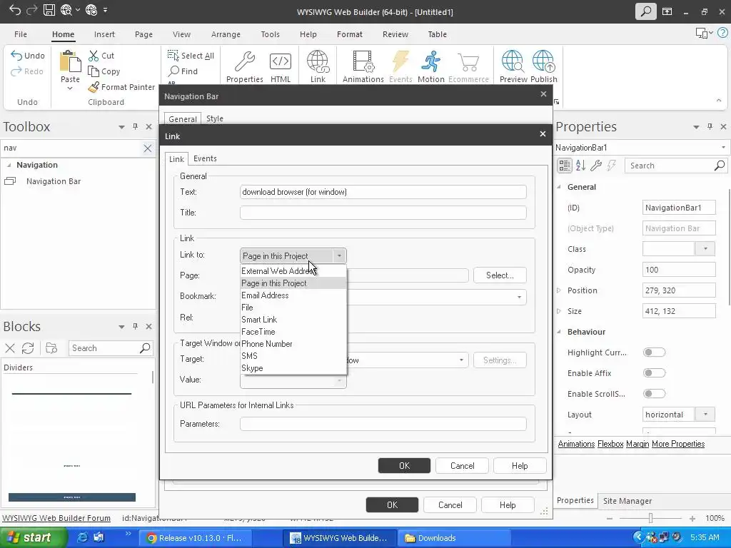Click Select All in ribbon
The height and width of the screenshot is (548, 731).
(191, 56)
